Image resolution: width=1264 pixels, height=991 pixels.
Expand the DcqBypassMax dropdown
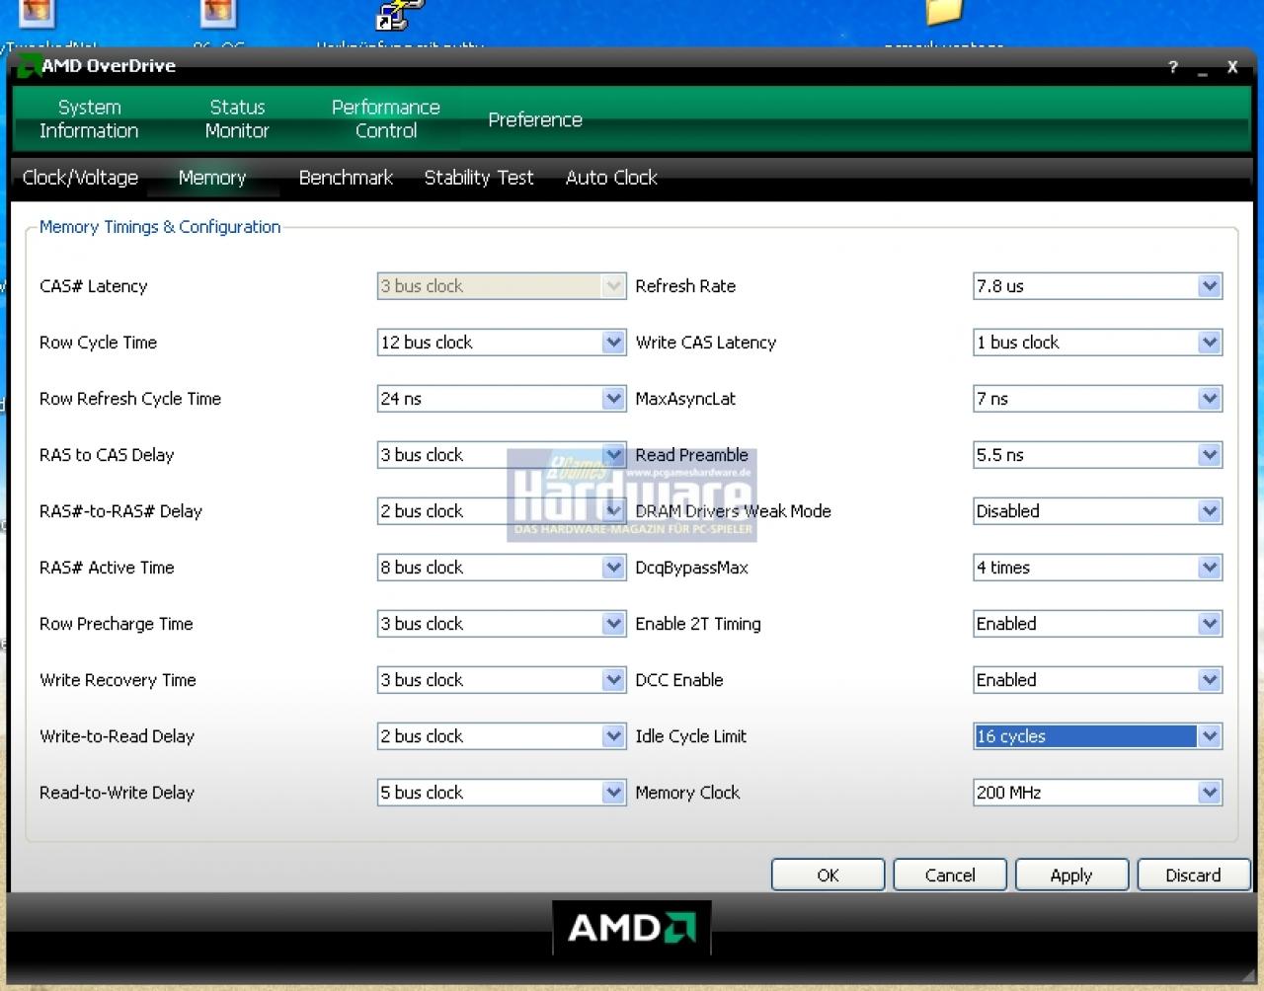[1098, 568]
